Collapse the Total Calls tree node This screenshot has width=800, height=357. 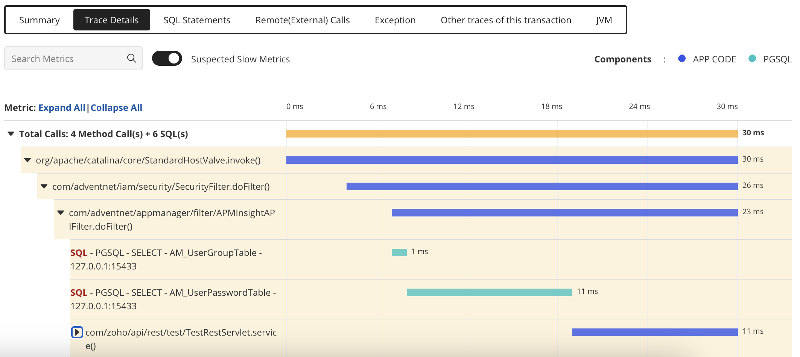pyautogui.click(x=10, y=133)
